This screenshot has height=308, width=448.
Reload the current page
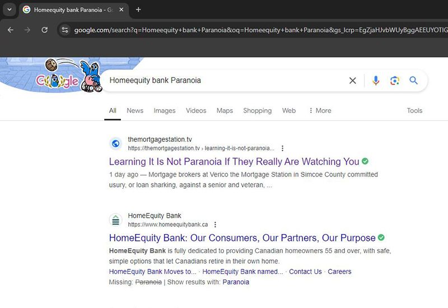click(45, 30)
